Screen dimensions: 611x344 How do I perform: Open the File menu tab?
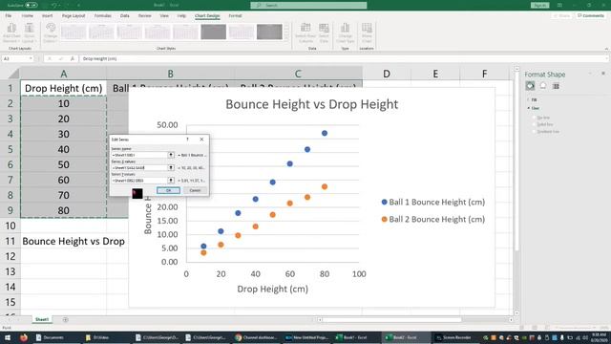tap(9, 15)
